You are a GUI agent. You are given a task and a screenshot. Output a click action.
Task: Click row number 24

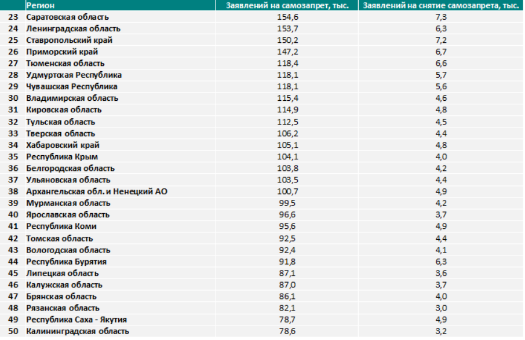coord(13,29)
